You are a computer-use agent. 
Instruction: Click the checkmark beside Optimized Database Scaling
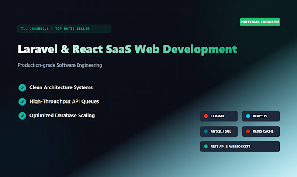click(22, 116)
